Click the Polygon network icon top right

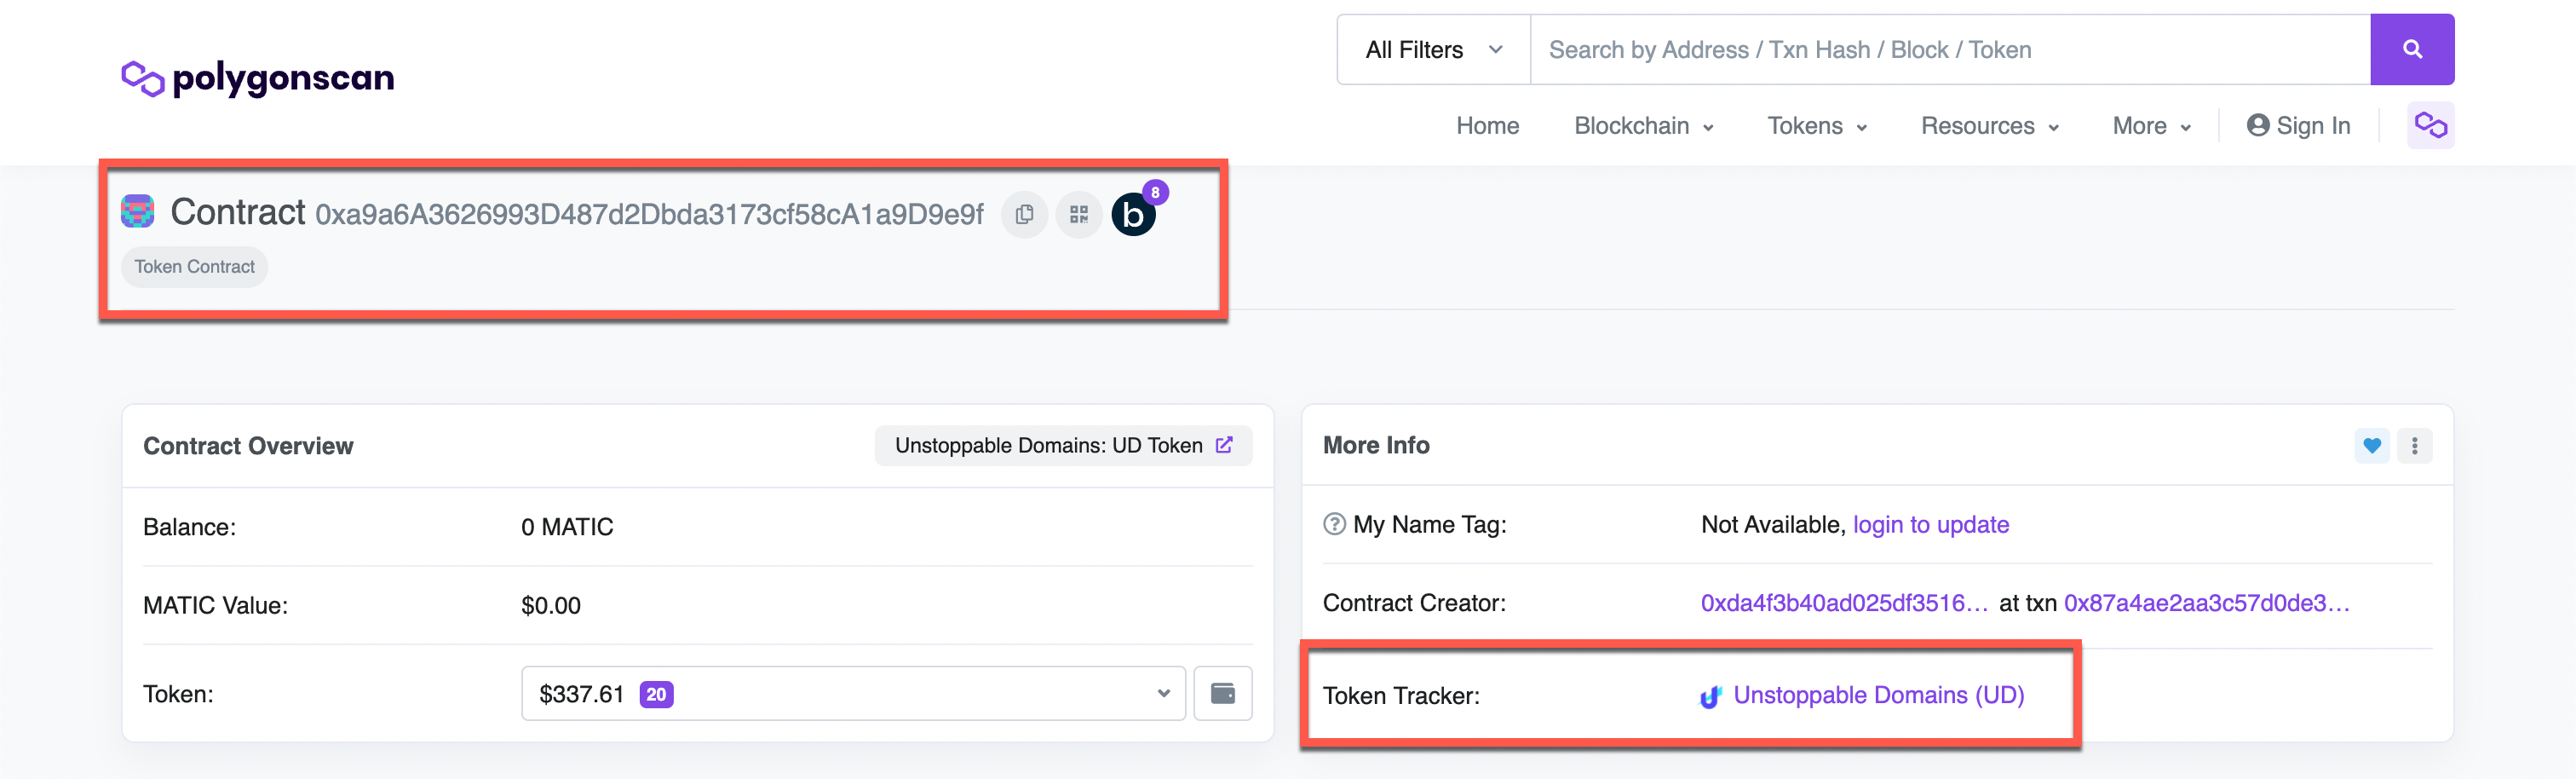(x=2430, y=124)
